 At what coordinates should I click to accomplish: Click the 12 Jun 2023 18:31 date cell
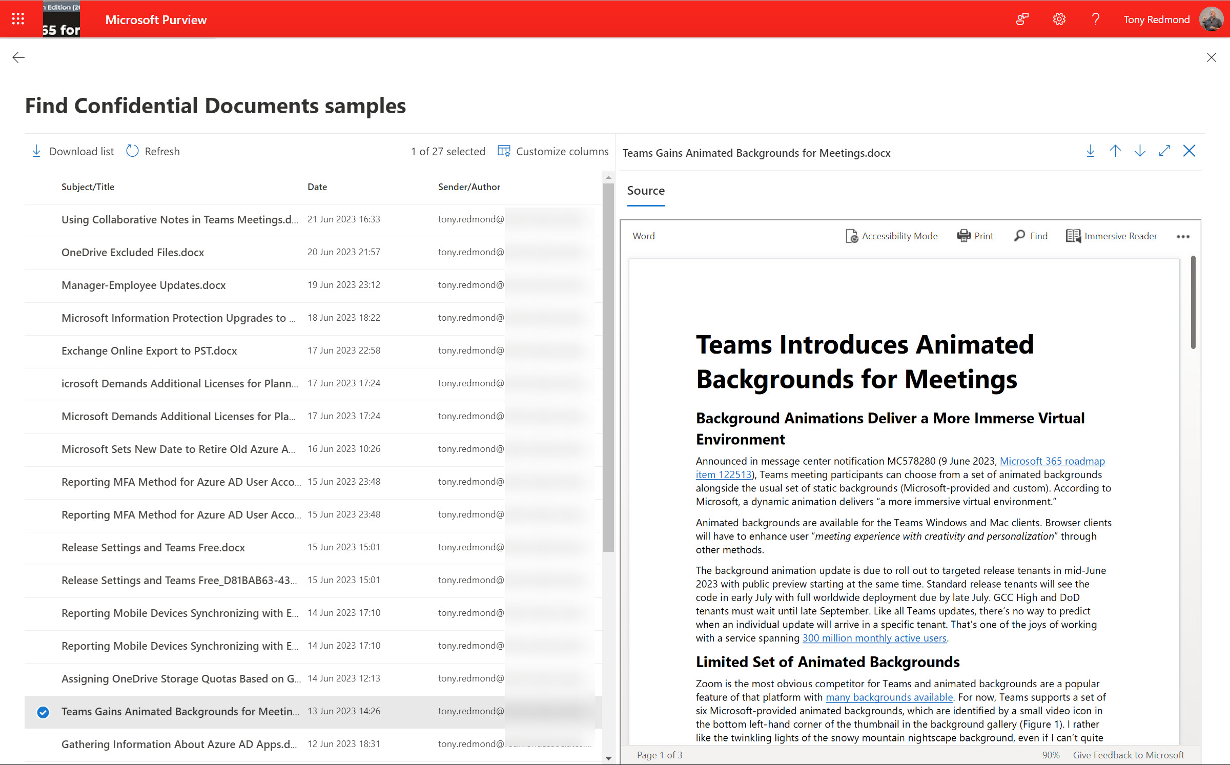[x=344, y=744]
